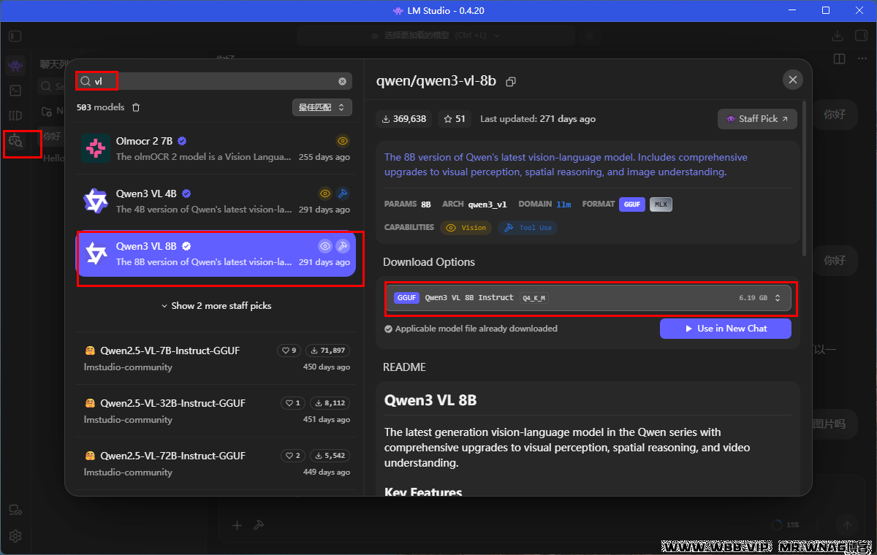
Task: Click the tool use hammer icon on Qwen3 VL 4B
Action: [x=343, y=194]
